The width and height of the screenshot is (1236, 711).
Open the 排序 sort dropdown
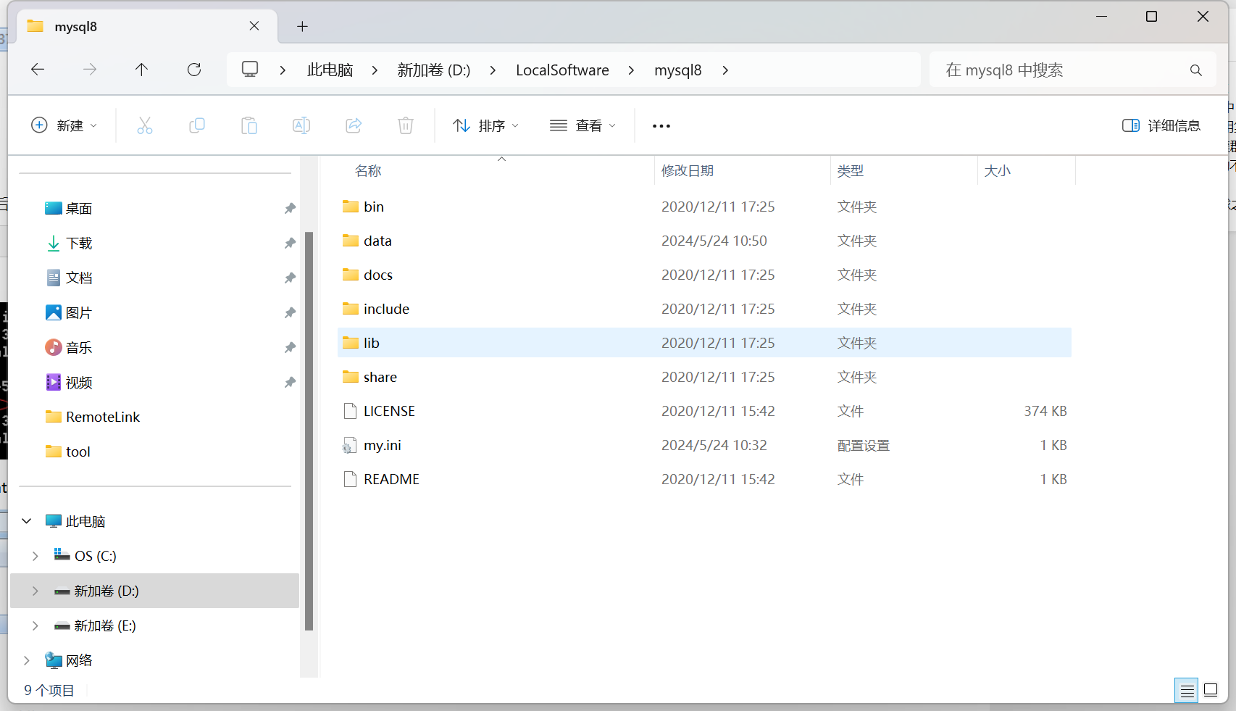485,125
